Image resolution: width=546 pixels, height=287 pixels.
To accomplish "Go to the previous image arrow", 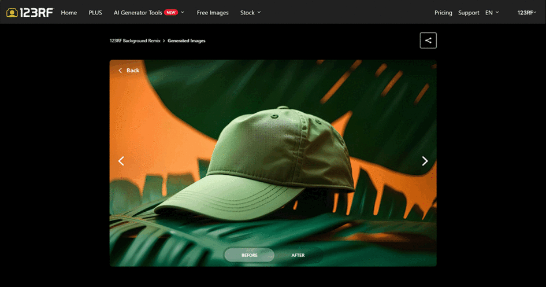I will pos(121,161).
